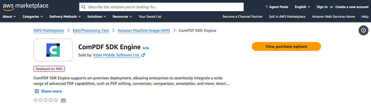Expand description with Show more
This screenshot has width=371, height=105.
(x=48, y=91)
